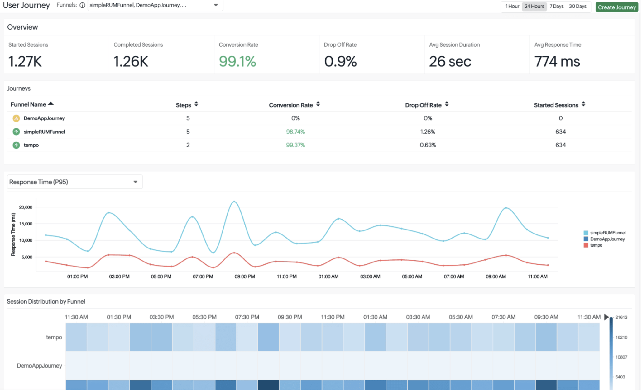Image resolution: width=642 pixels, height=390 pixels.
Task: Switch time range to 1 Hour
Action: click(512, 6)
